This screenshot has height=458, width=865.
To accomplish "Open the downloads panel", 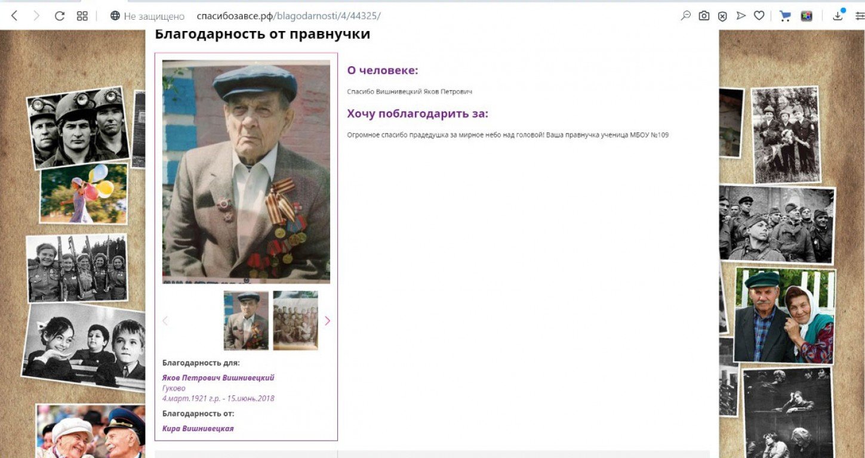I will [838, 16].
